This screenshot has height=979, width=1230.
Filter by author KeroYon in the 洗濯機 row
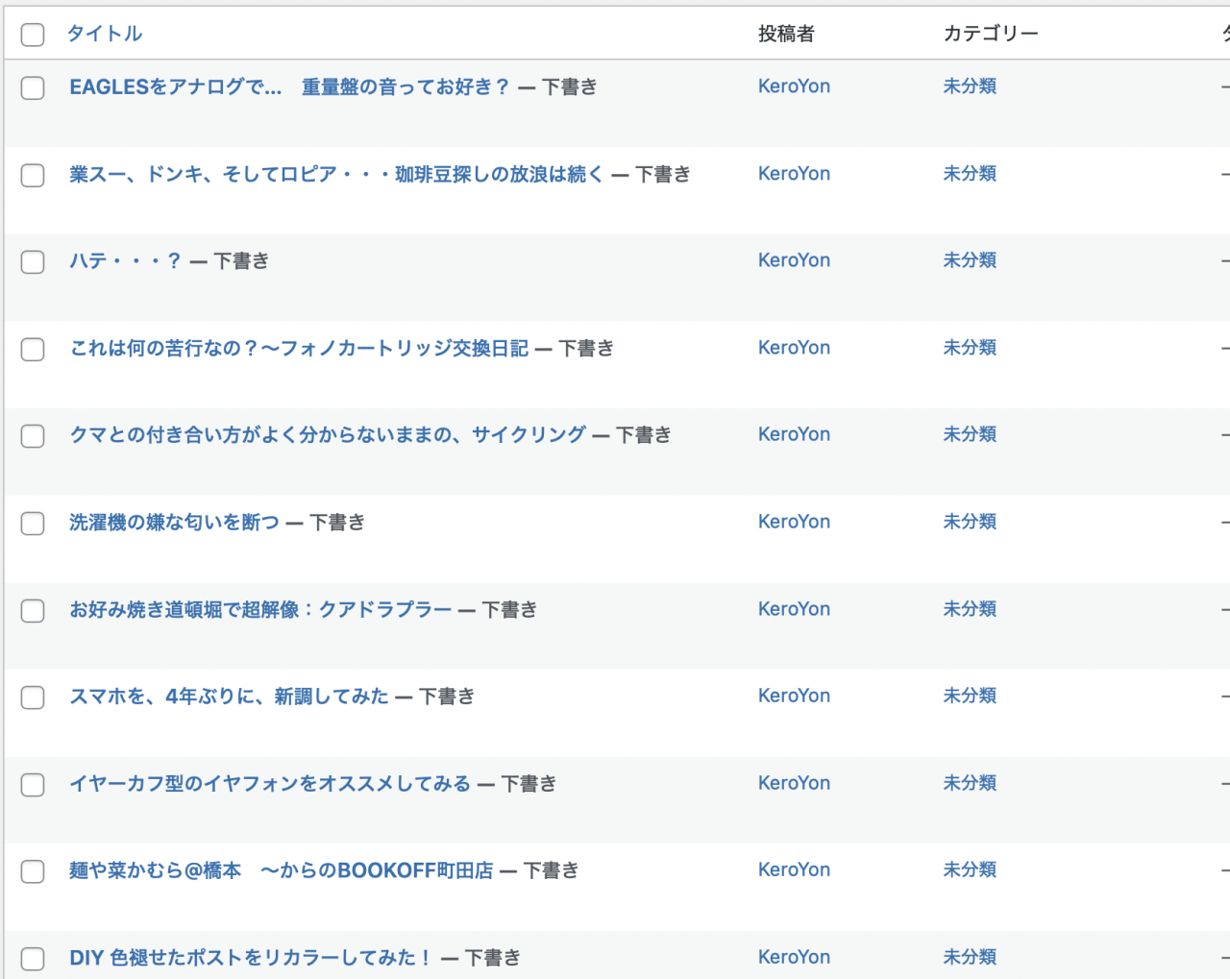794,522
